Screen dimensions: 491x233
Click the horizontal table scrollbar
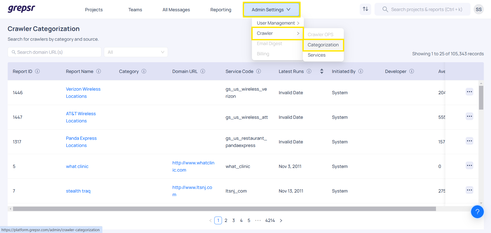click(x=224, y=209)
